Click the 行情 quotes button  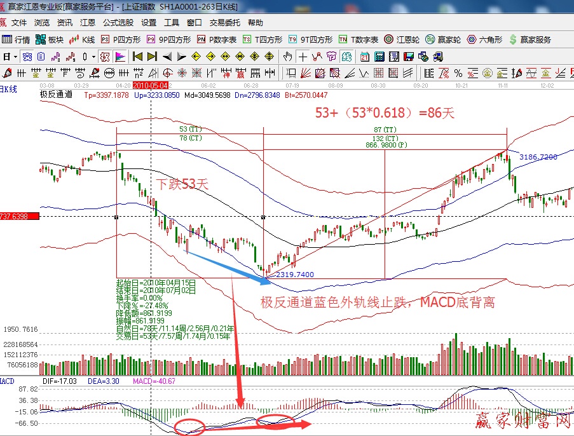[x=17, y=39]
